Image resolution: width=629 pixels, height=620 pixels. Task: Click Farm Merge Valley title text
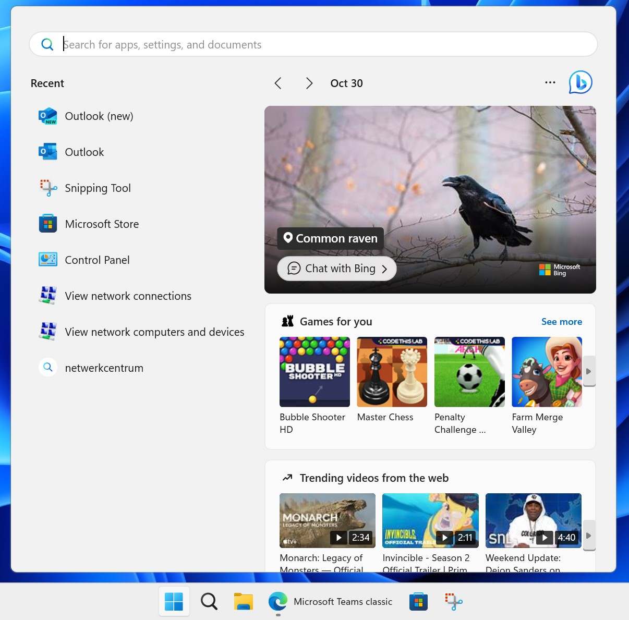(538, 423)
